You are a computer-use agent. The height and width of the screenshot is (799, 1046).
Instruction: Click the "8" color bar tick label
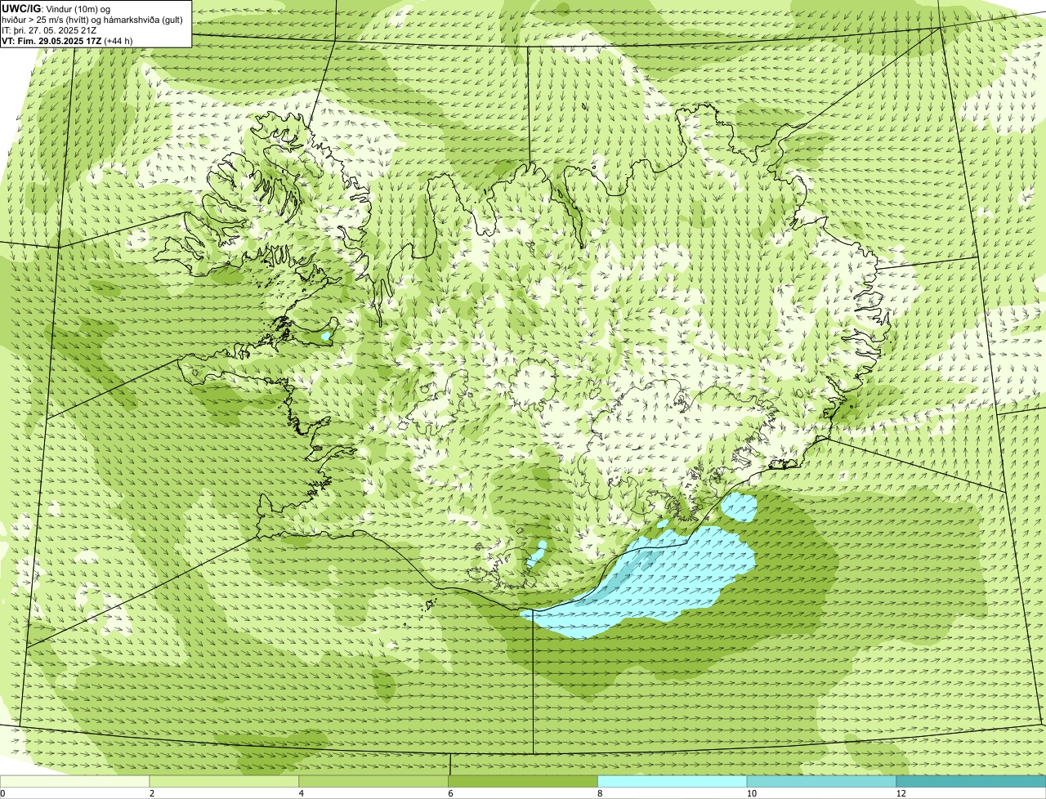point(600,793)
